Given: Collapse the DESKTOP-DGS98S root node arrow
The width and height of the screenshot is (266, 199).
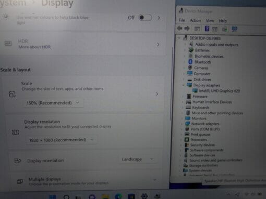Looking at the screenshot, I should click(179, 38).
